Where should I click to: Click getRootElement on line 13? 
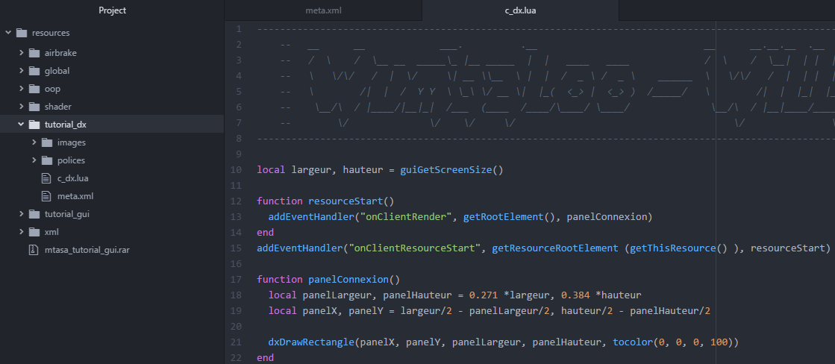tap(503, 217)
